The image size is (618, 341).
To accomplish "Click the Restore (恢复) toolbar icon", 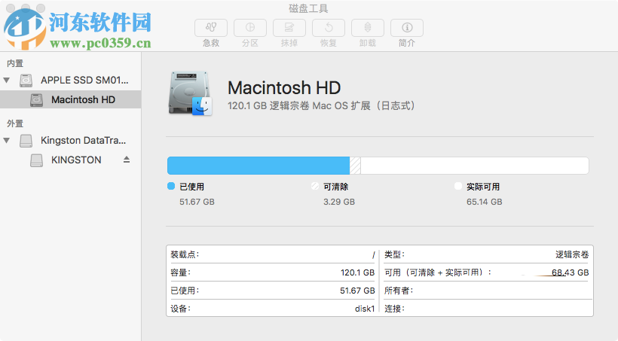I will [x=329, y=28].
